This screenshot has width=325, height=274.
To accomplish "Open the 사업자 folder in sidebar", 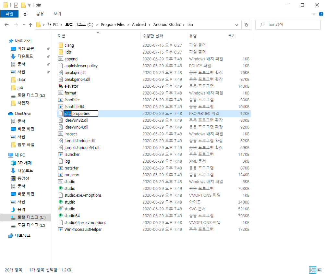I will 23,103.
